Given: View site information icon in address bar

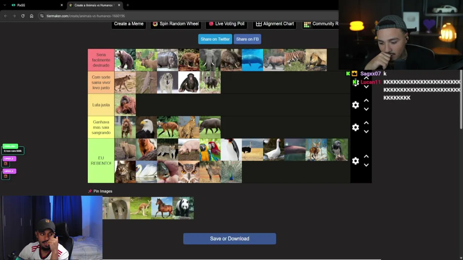Looking at the screenshot, I should click(x=42, y=16).
